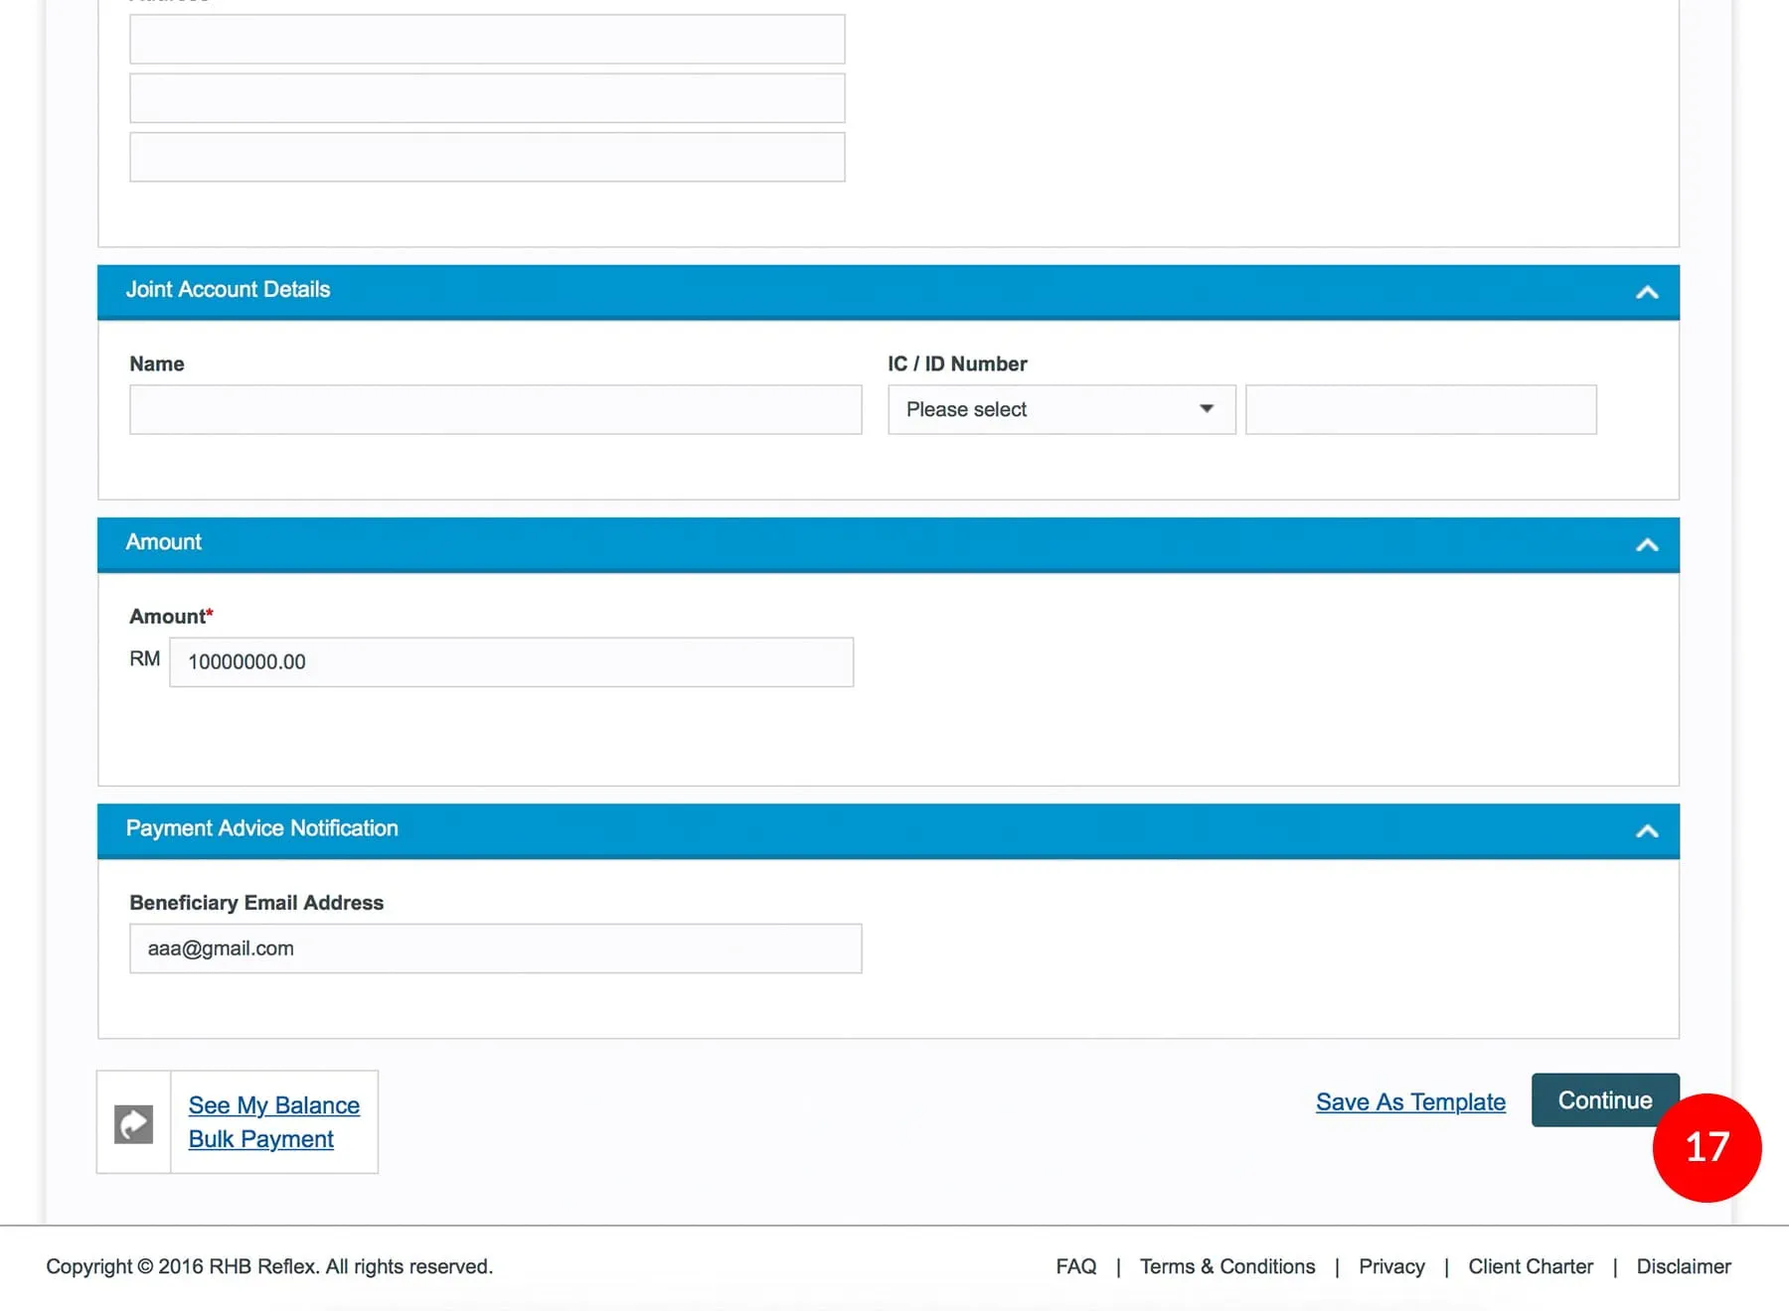Click the first address line field
Viewport: 1789px width, 1311px height.
click(487, 39)
